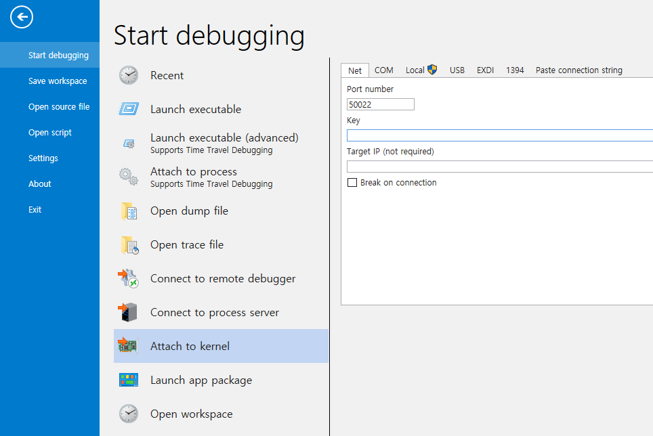The image size is (653, 436).
Task: Select Start debugging in sidebar
Action: [x=50, y=55]
